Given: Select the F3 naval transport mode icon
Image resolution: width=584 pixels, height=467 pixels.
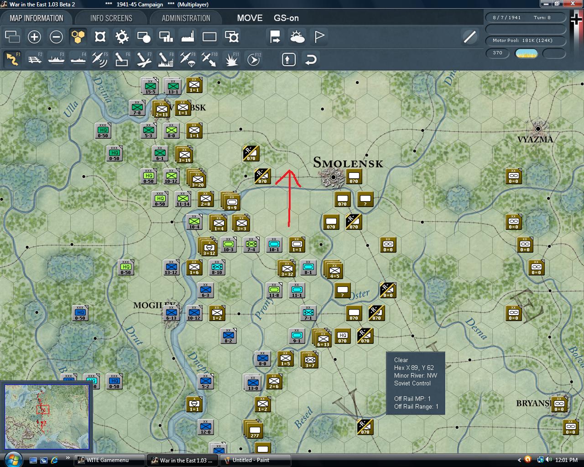Looking at the screenshot, I should 56,59.
